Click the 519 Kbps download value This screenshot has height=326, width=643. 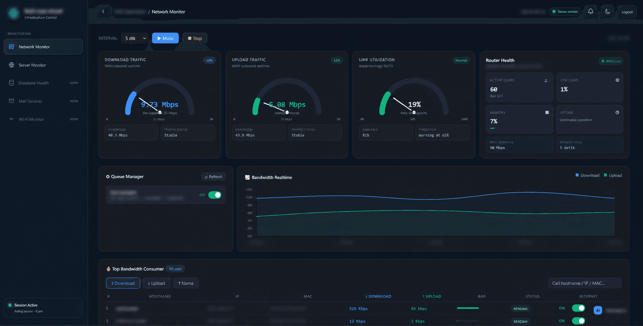coord(358,309)
